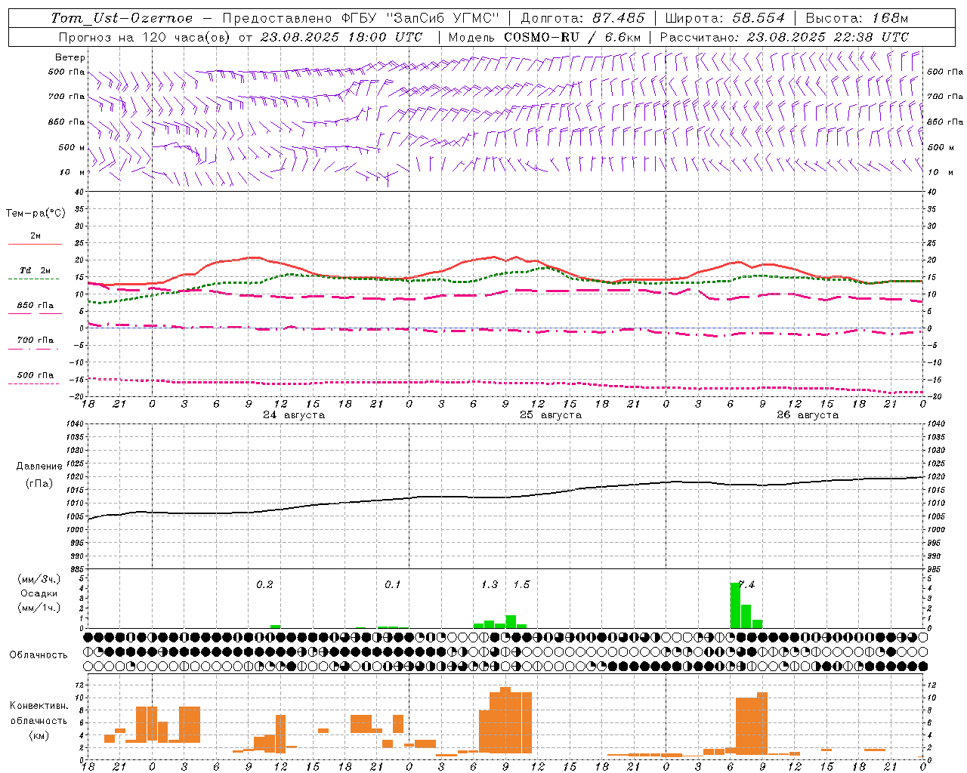The width and height of the screenshot is (967, 773).
Task: Click the Давление pressure label
Action: tap(39, 467)
